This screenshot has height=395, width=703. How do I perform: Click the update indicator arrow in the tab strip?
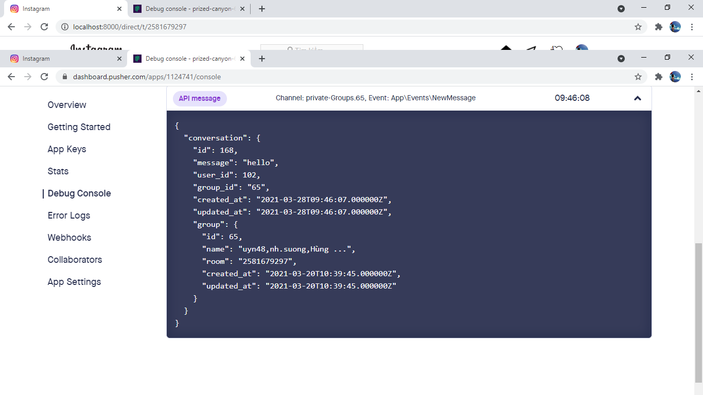(x=621, y=58)
